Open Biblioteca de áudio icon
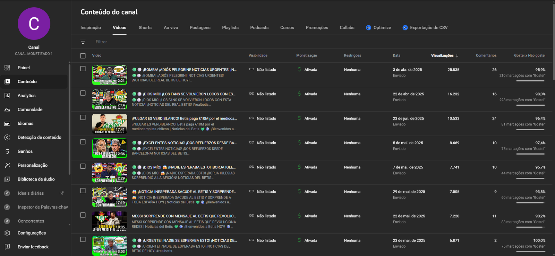The height and width of the screenshot is (256, 555). tap(7, 179)
